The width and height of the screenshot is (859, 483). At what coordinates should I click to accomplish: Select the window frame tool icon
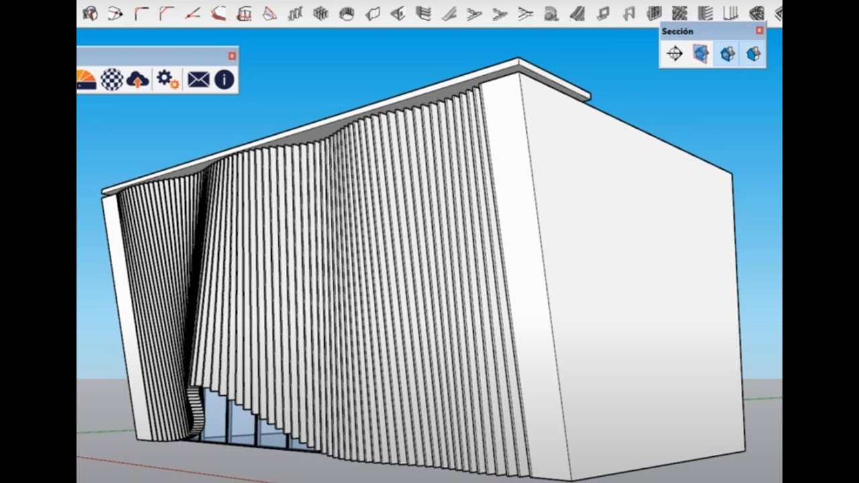click(603, 13)
